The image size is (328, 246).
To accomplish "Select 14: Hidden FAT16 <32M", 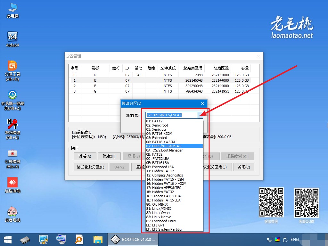I will [174, 179].
